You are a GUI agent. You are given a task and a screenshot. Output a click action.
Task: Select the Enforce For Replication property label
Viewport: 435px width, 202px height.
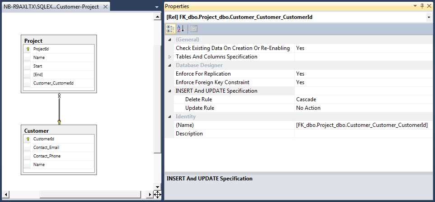[203, 74]
